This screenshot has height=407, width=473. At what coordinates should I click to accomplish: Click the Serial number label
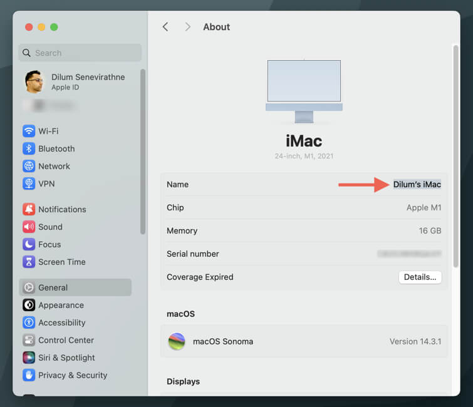[193, 254]
